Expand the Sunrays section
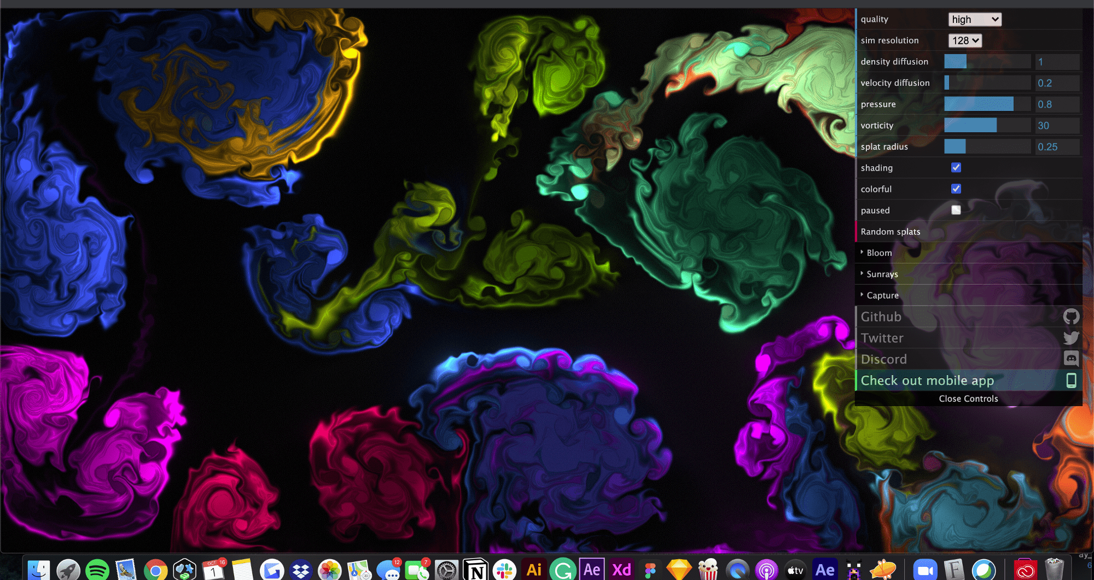1094x580 pixels. pyautogui.click(x=882, y=274)
